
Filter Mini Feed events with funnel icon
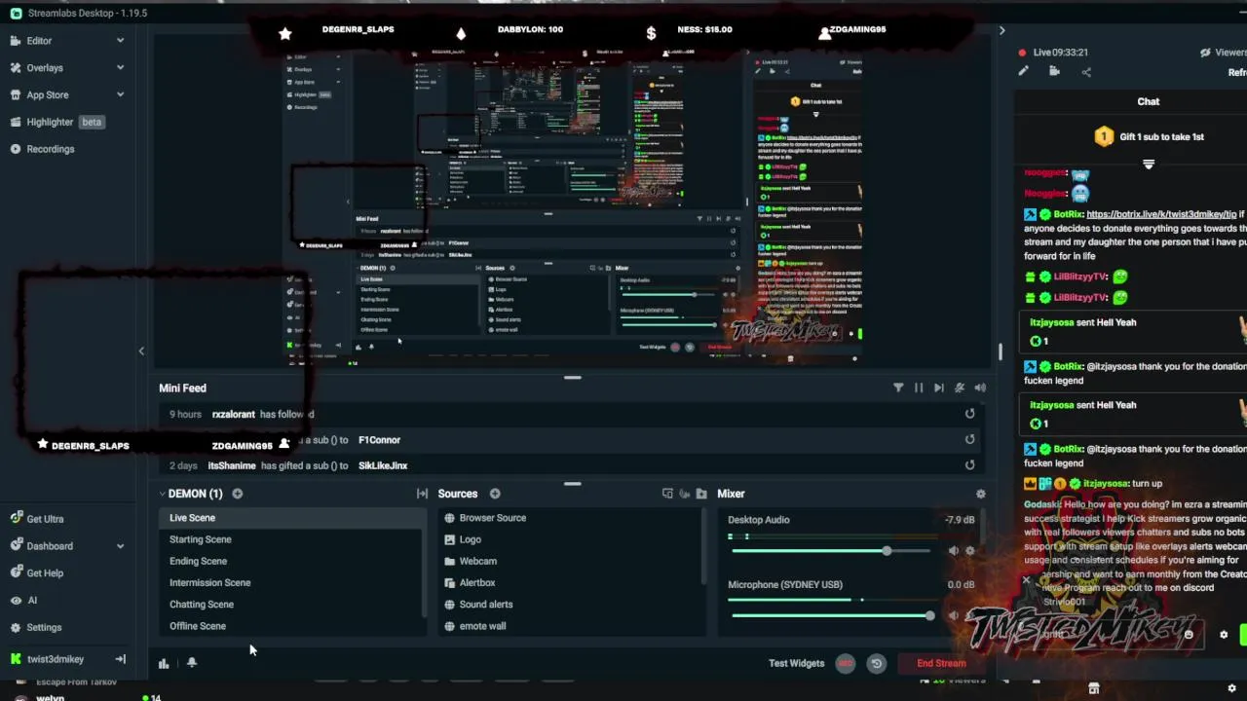pos(898,387)
